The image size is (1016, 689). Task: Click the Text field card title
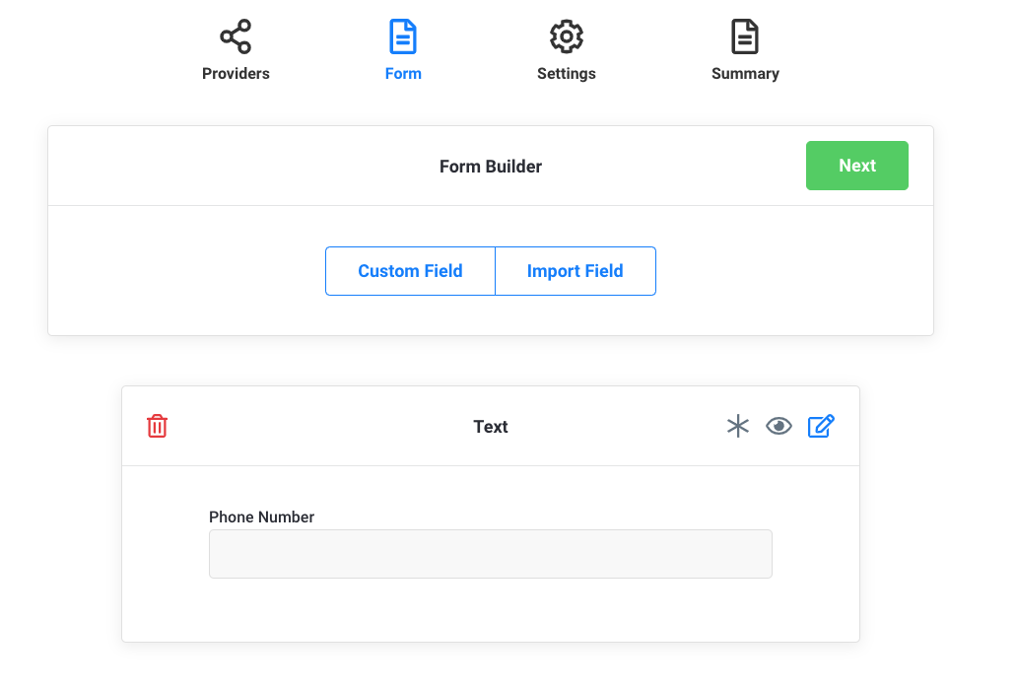(491, 427)
